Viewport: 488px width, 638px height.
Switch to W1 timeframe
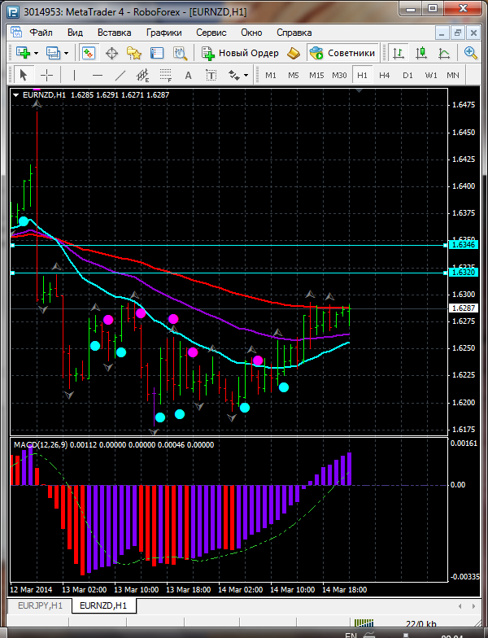tap(431, 75)
